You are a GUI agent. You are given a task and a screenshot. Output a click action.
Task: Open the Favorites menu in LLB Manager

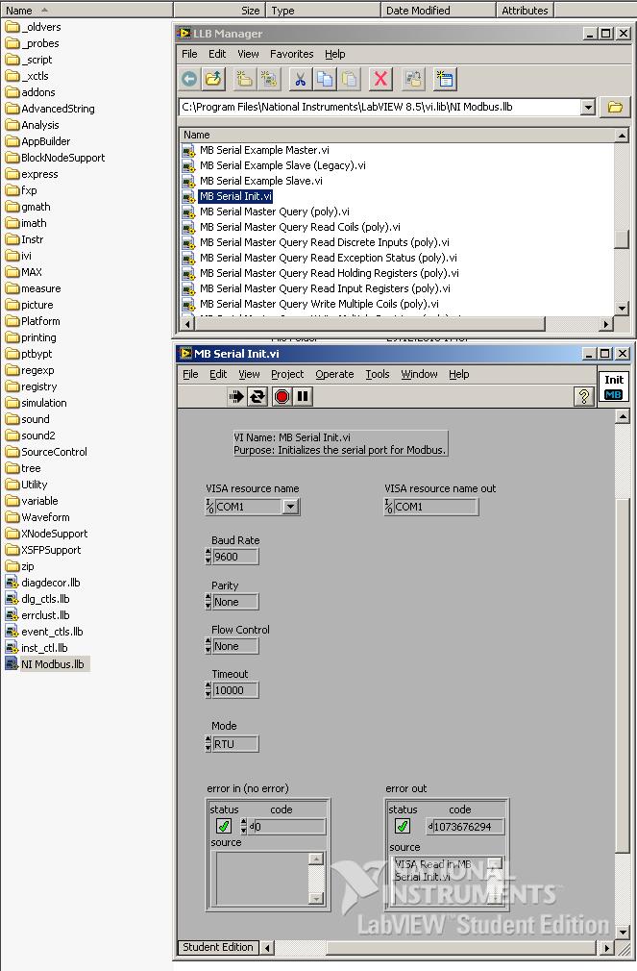pos(291,54)
